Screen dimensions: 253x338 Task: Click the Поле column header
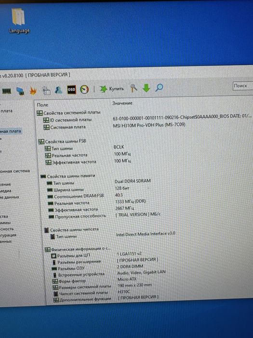[x=42, y=105]
